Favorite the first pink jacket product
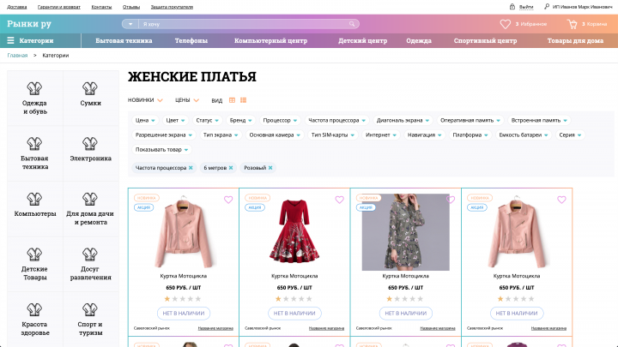 (228, 200)
